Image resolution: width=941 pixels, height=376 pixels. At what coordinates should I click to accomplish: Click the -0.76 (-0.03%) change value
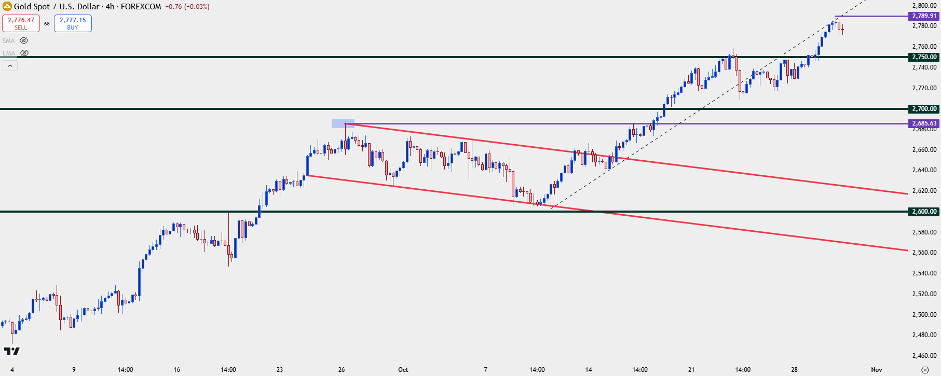[x=187, y=7]
